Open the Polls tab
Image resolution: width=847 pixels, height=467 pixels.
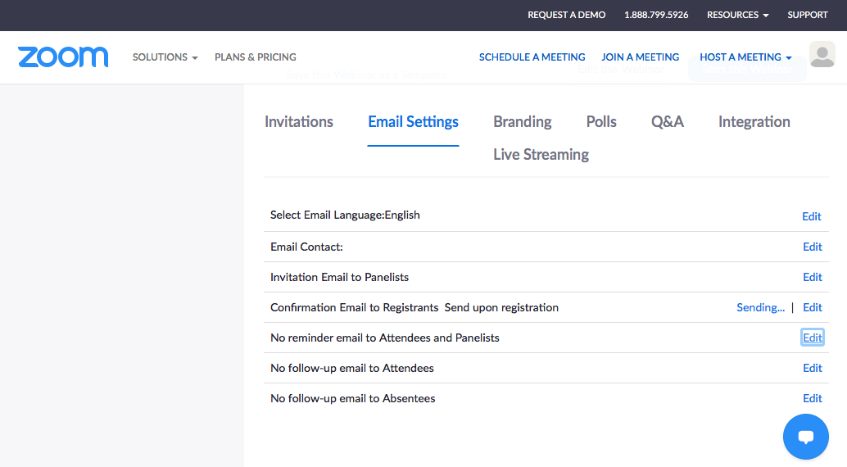pyautogui.click(x=601, y=122)
